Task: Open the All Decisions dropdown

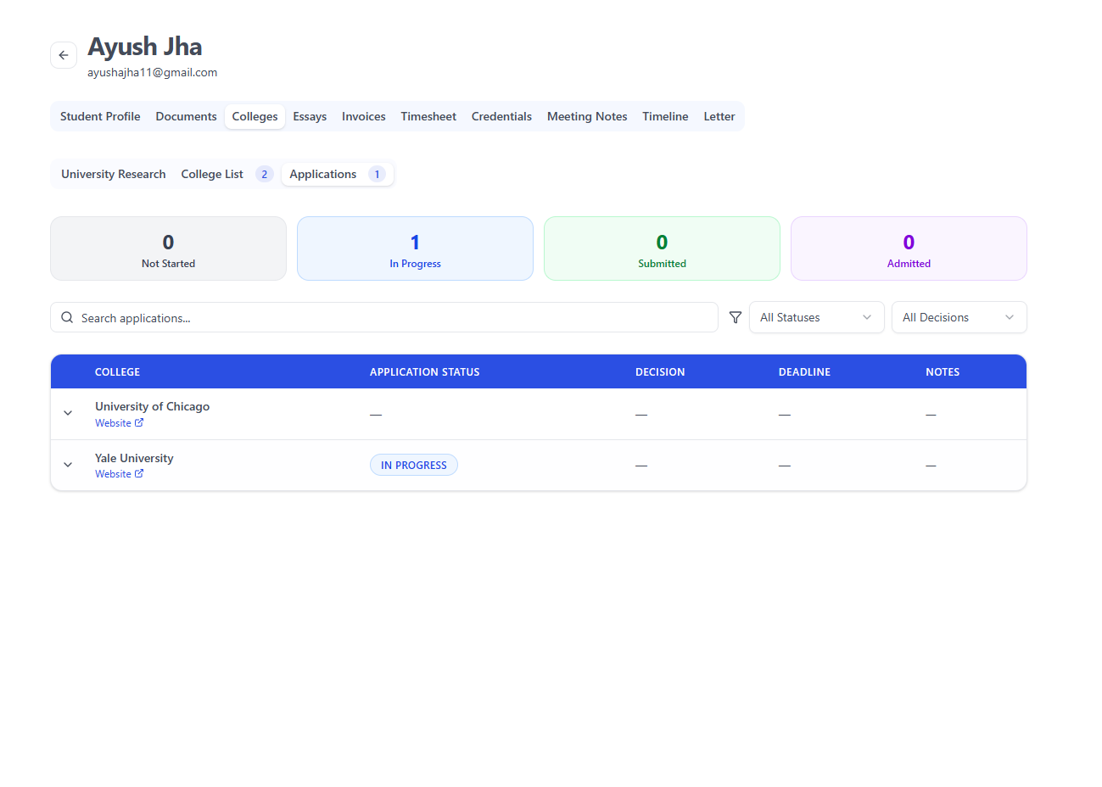Action: tap(959, 317)
